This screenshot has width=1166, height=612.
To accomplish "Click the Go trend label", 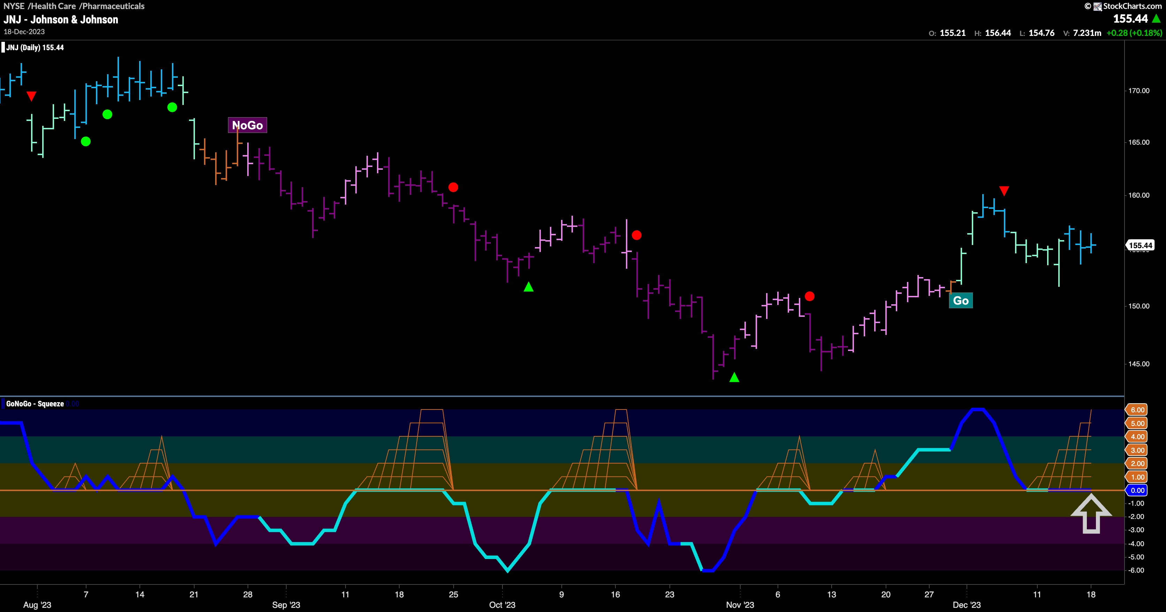I will click(961, 301).
